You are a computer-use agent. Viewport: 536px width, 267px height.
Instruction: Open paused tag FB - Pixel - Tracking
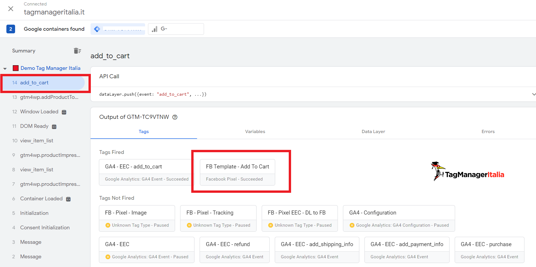point(218,218)
